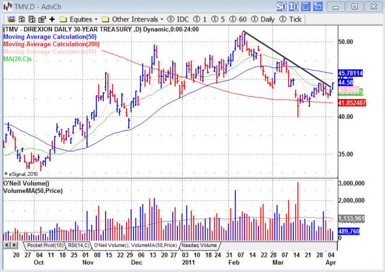Switch to the 1 minute interval
The width and height of the screenshot is (385, 272).
pyautogui.click(x=200, y=19)
